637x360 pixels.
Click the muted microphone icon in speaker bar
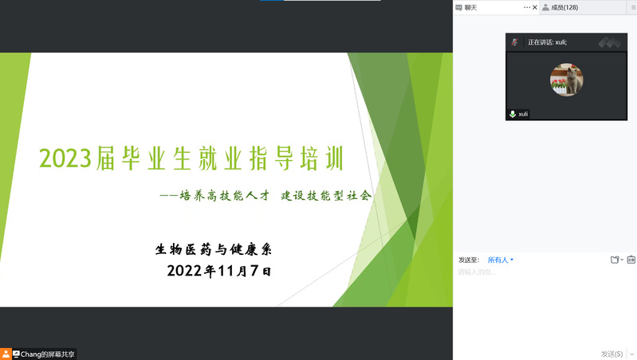[x=516, y=42]
